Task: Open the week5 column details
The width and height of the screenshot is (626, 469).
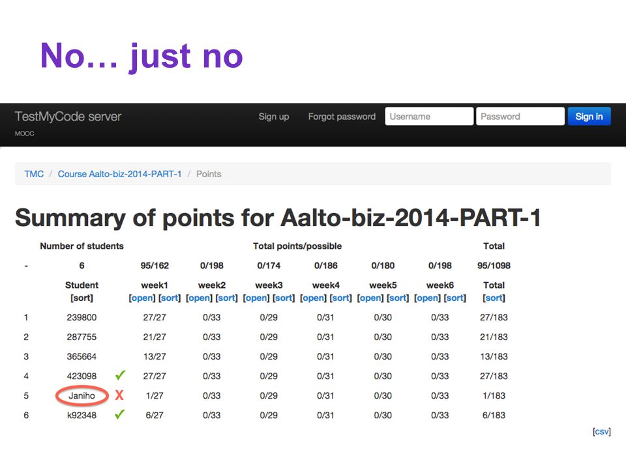Action: click(x=370, y=298)
